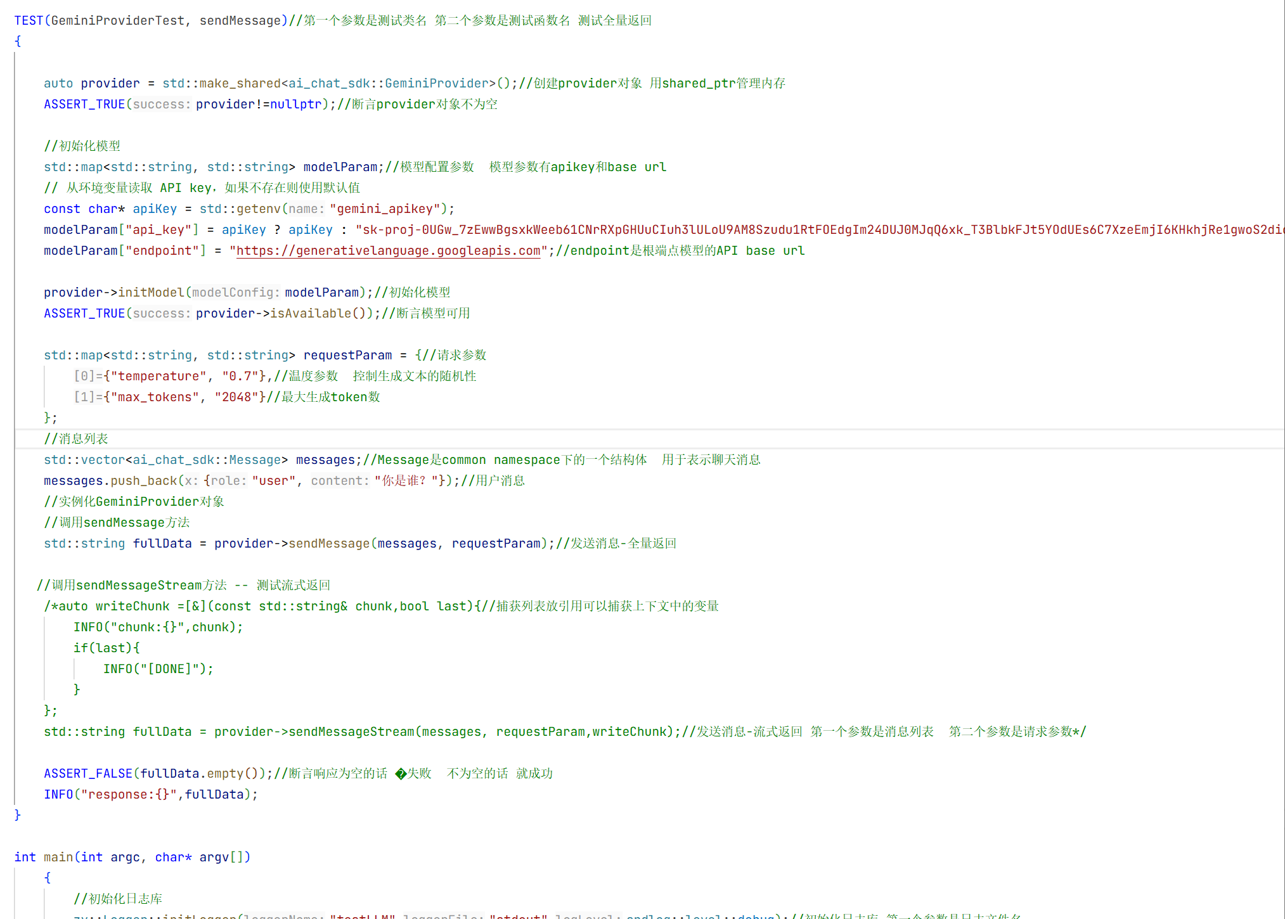Click the isAvailable method call
This screenshot has width=1285, height=919.
311,314
